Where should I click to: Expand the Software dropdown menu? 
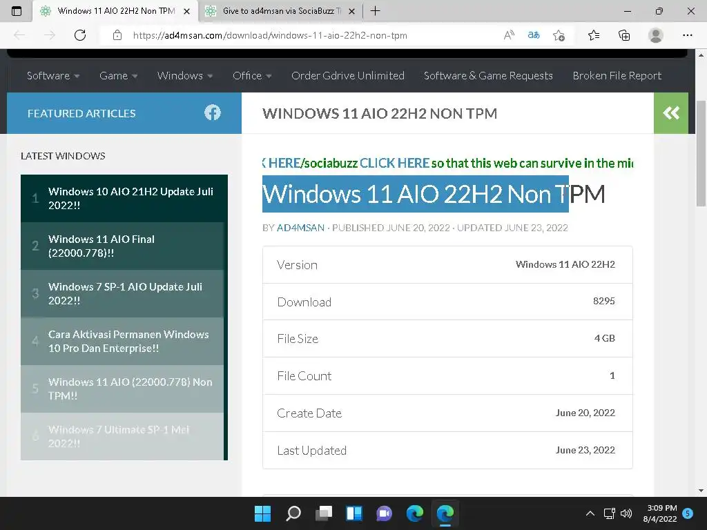click(x=53, y=76)
